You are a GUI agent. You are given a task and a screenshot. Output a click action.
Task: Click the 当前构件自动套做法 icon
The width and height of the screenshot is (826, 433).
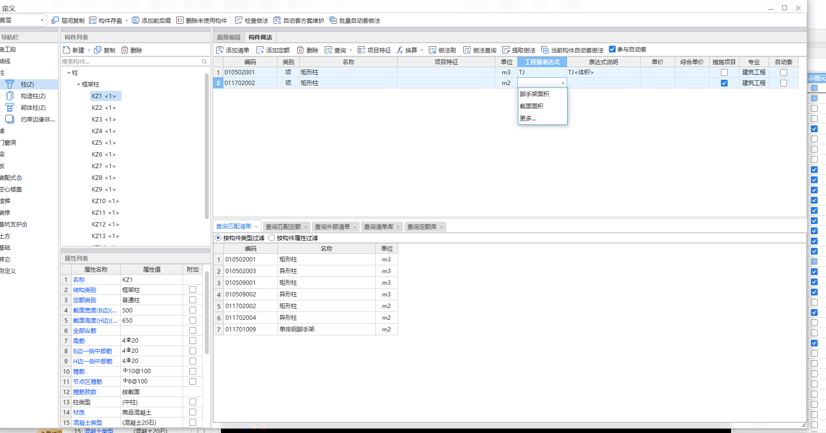click(545, 50)
